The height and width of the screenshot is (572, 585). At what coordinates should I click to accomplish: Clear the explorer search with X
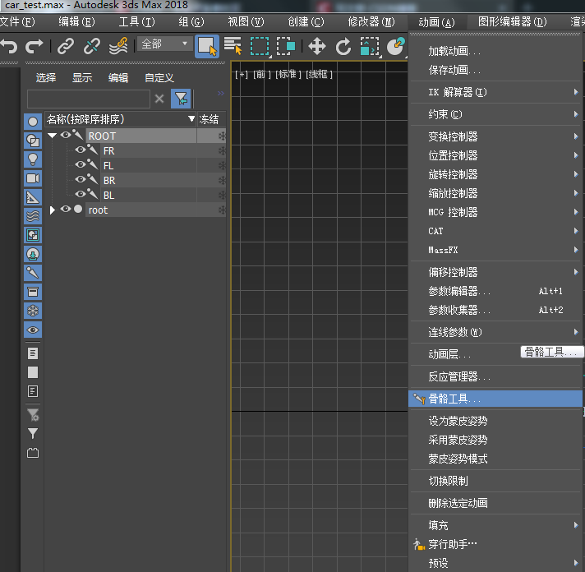159,99
